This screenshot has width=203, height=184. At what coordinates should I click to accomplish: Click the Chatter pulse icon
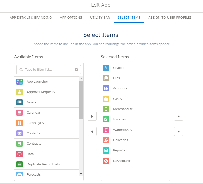click(106, 68)
